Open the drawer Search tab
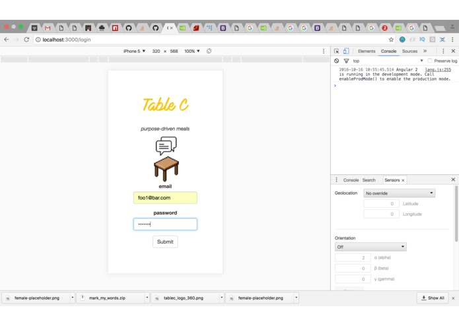Image resolution: width=459 pixels, height=326 pixels. (369, 180)
